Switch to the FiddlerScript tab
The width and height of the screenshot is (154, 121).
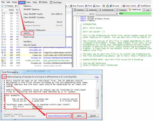tap(135, 10)
